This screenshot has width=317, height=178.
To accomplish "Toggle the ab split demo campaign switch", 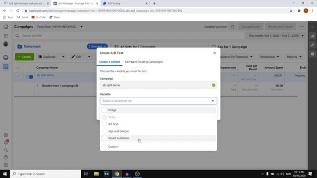I will click(30, 77).
